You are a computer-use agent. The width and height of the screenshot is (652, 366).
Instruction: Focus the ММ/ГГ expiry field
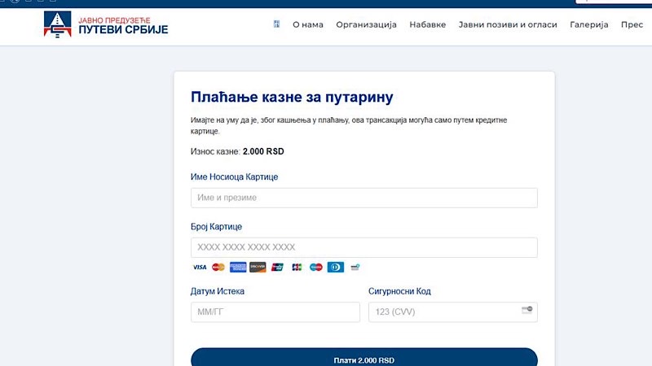pyautogui.click(x=275, y=312)
